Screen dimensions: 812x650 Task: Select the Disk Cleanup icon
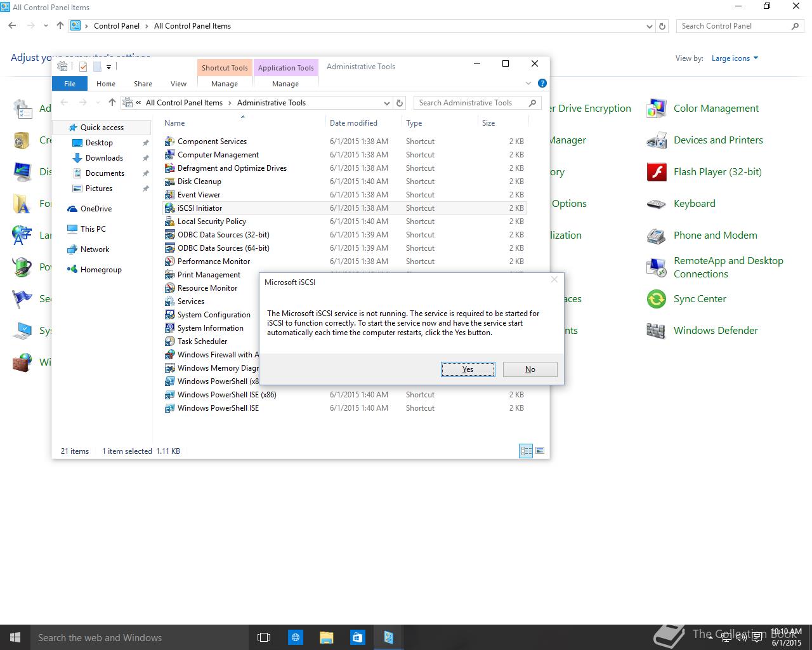pos(169,181)
